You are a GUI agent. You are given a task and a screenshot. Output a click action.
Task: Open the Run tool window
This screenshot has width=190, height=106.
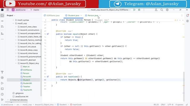pos(2,83)
